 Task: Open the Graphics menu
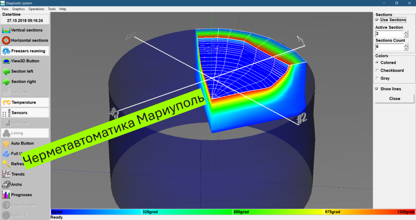point(18,9)
